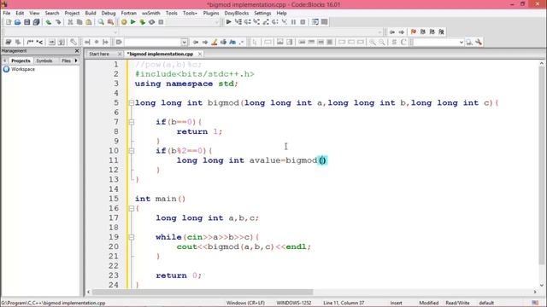The width and height of the screenshot is (547, 307).
Task: Click the Open file icon
Action: (x=17, y=22)
